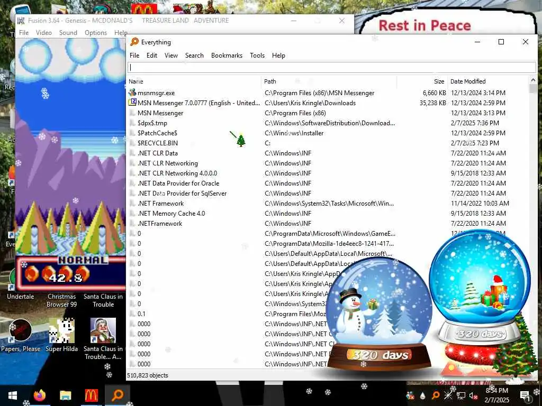Sort results by Date Modified column header
This screenshot has height=406, width=542.
tap(488, 81)
